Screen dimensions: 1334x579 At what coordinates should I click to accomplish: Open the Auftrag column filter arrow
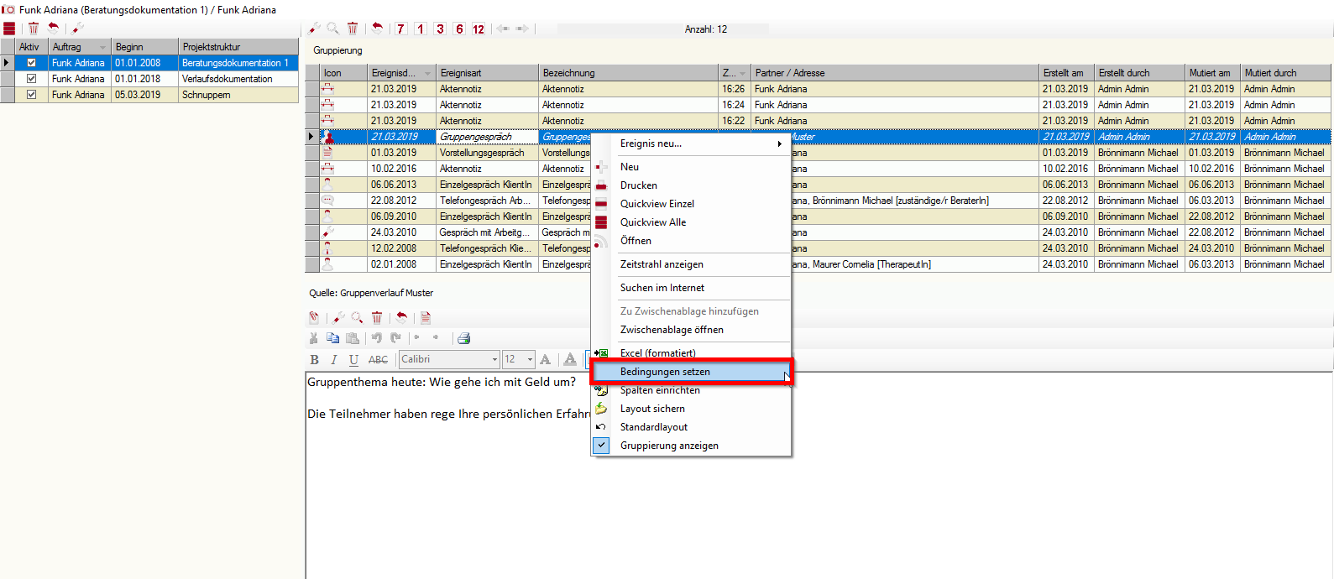coord(103,47)
